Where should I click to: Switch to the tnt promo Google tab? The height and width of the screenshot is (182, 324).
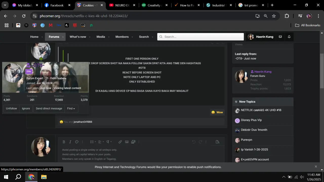coord(251,5)
